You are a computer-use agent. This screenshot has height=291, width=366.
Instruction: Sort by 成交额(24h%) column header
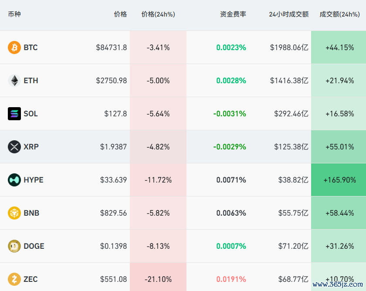(x=339, y=14)
